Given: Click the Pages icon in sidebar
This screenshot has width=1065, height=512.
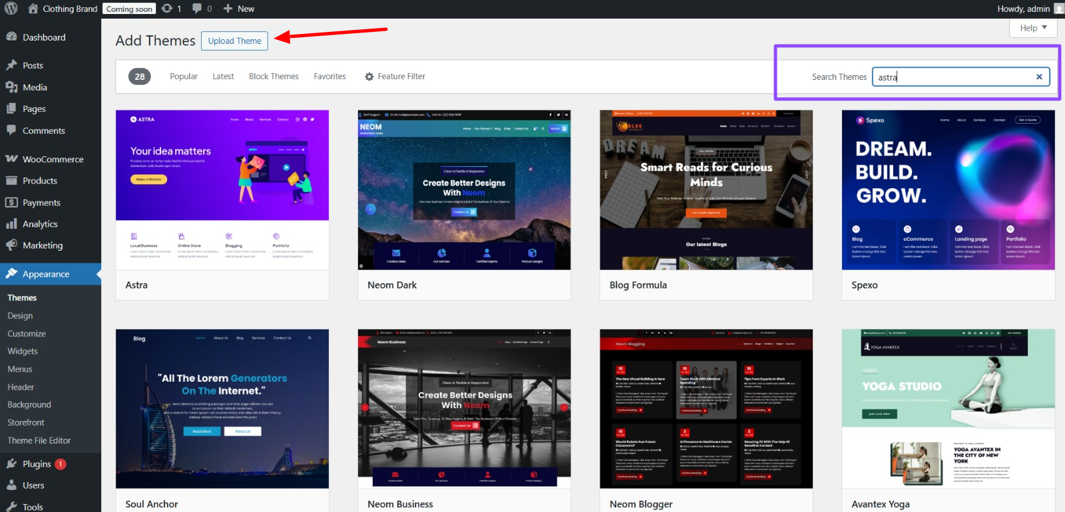Looking at the screenshot, I should (11, 108).
